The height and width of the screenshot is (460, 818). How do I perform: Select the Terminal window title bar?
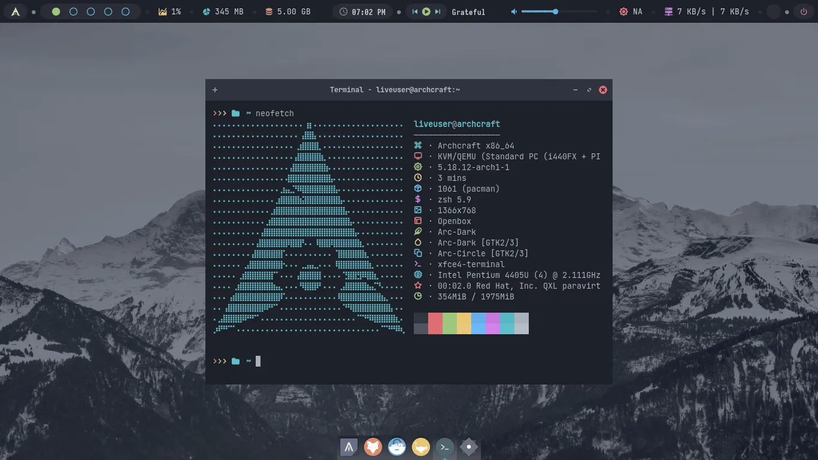pos(395,89)
